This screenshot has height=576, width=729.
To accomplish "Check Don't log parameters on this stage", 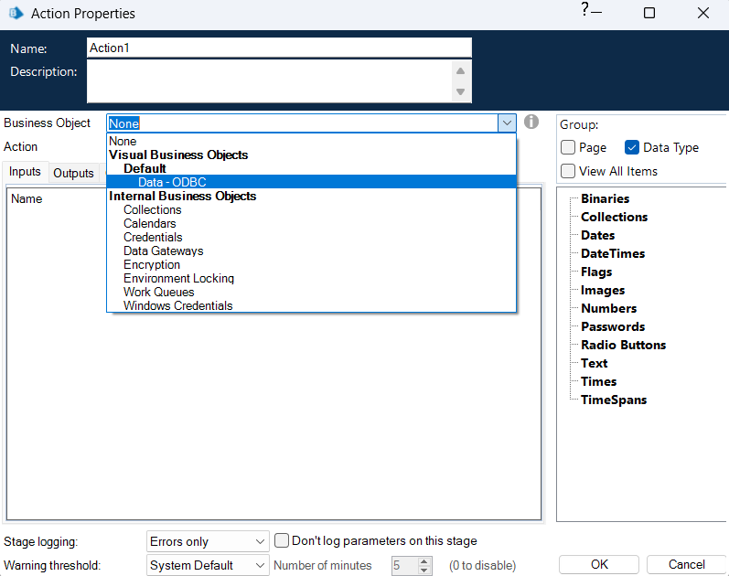I will [283, 540].
